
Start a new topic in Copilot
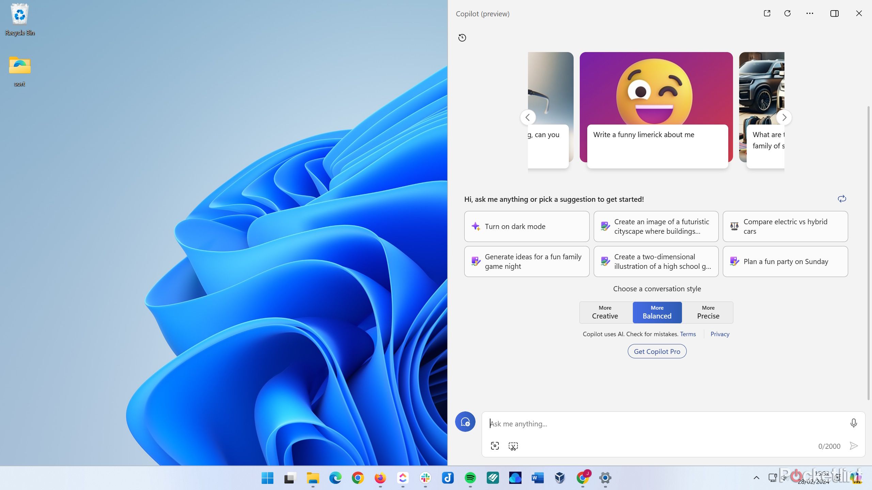coord(465,422)
